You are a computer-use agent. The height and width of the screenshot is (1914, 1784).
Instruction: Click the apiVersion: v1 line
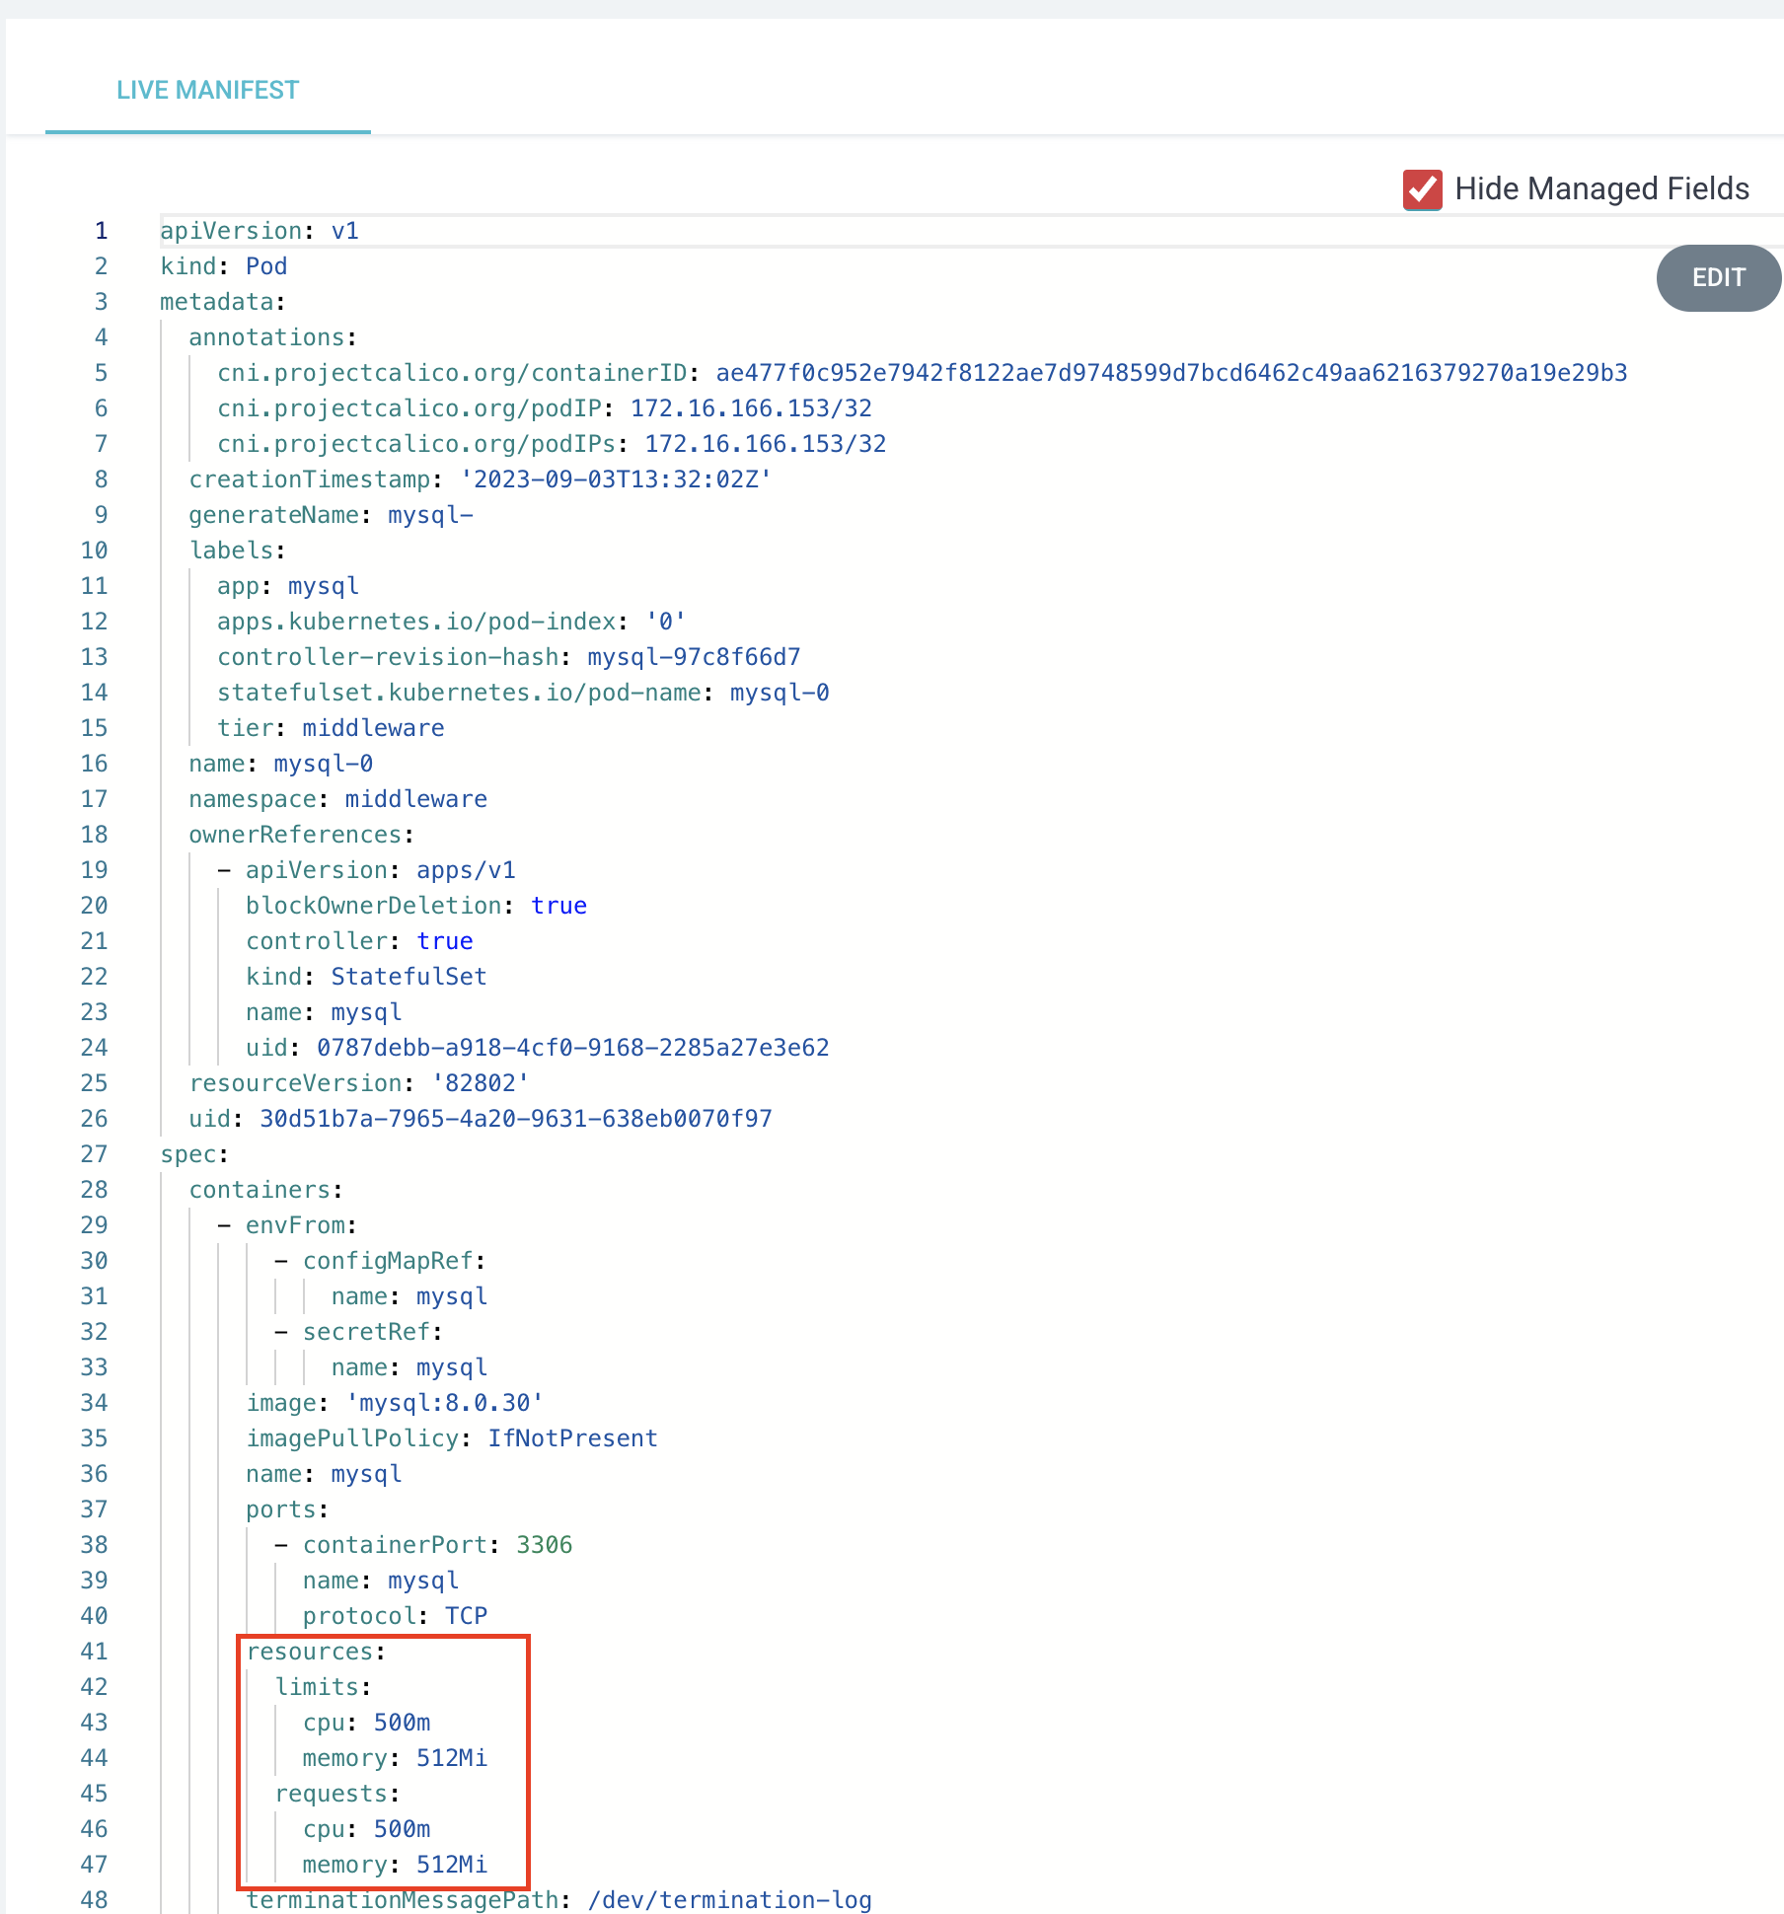coord(260,231)
